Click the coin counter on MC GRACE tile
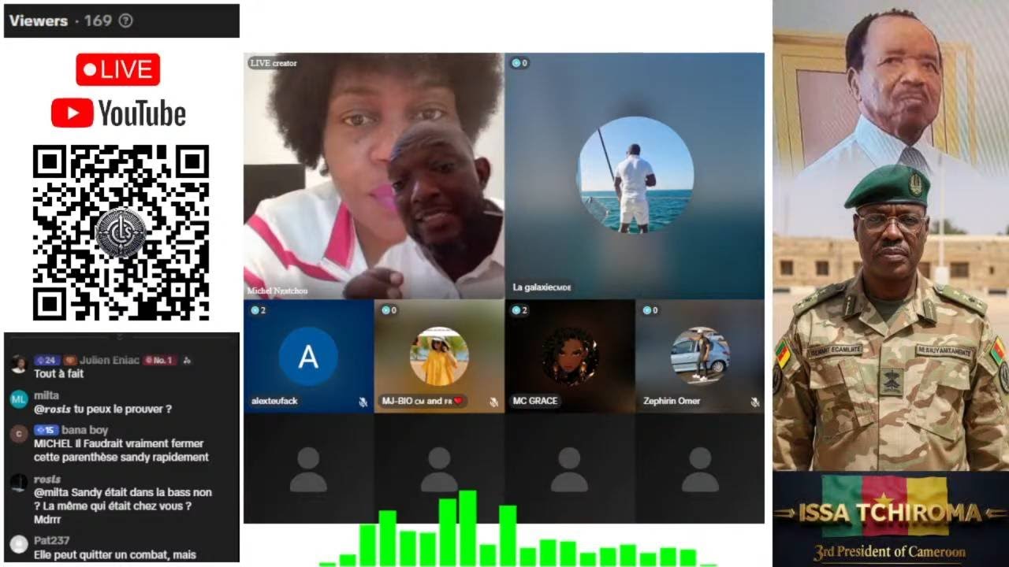The width and height of the screenshot is (1009, 567). (519, 310)
